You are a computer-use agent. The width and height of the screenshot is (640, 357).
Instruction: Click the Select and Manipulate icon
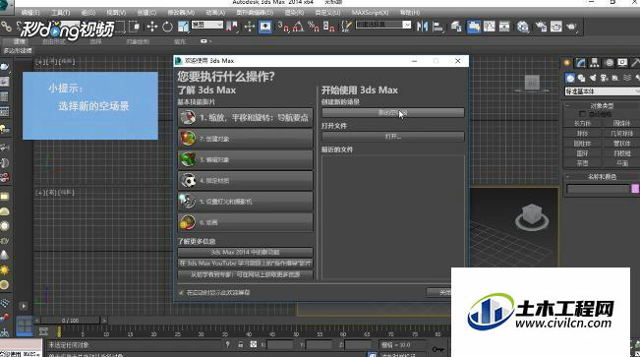tap(250, 27)
